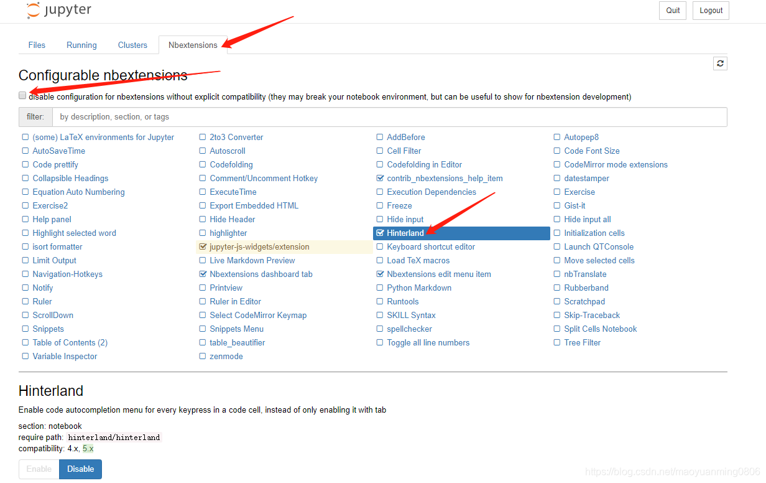
Task: Open the Comment/Uncomment Hotkey extension
Action: pyautogui.click(x=264, y=179)
